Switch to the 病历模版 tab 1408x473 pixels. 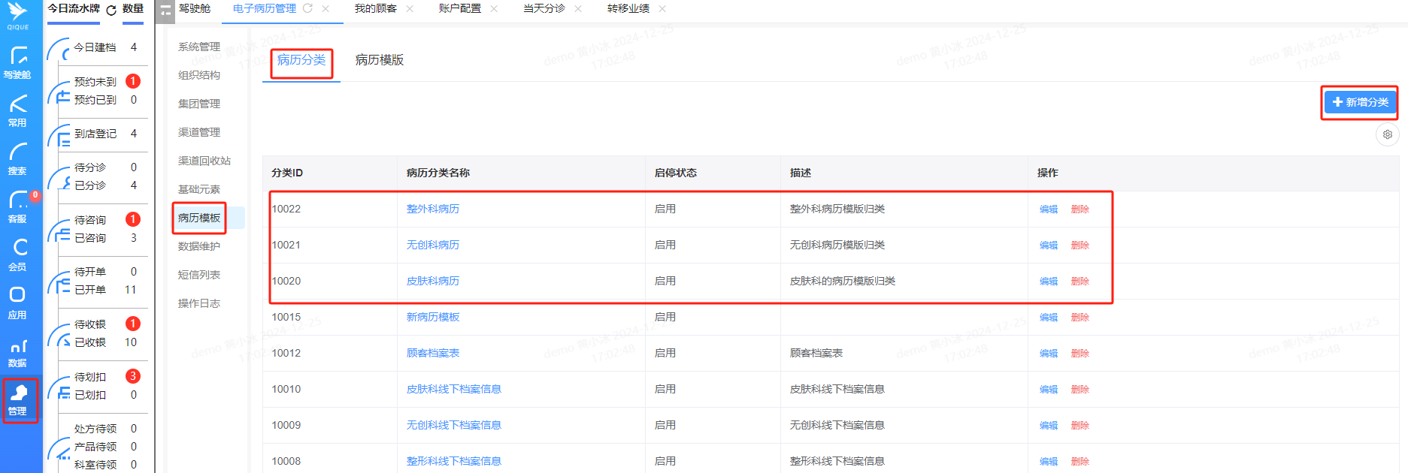coord(379,60)
